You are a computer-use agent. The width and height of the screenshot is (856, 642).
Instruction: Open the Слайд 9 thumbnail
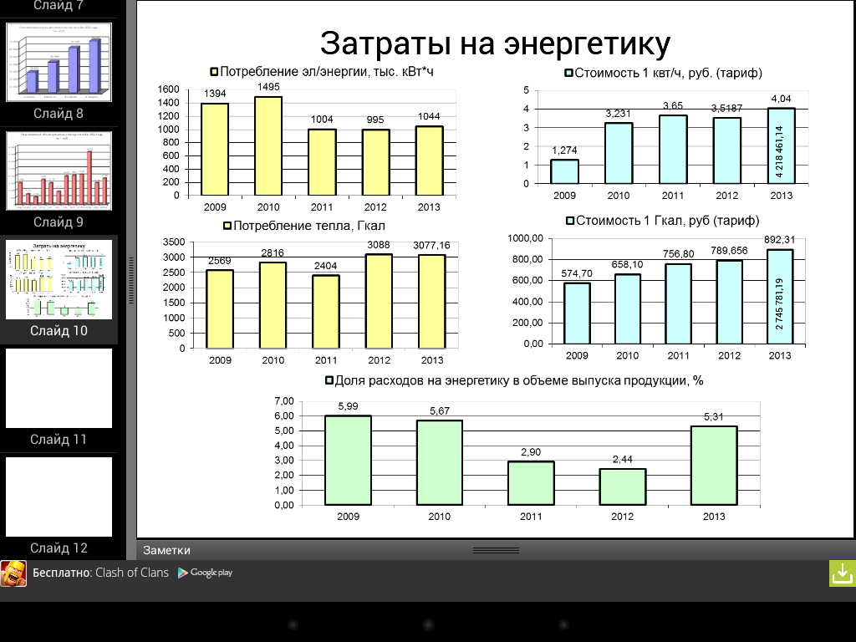pyautogui.click(x=59, y=171)
